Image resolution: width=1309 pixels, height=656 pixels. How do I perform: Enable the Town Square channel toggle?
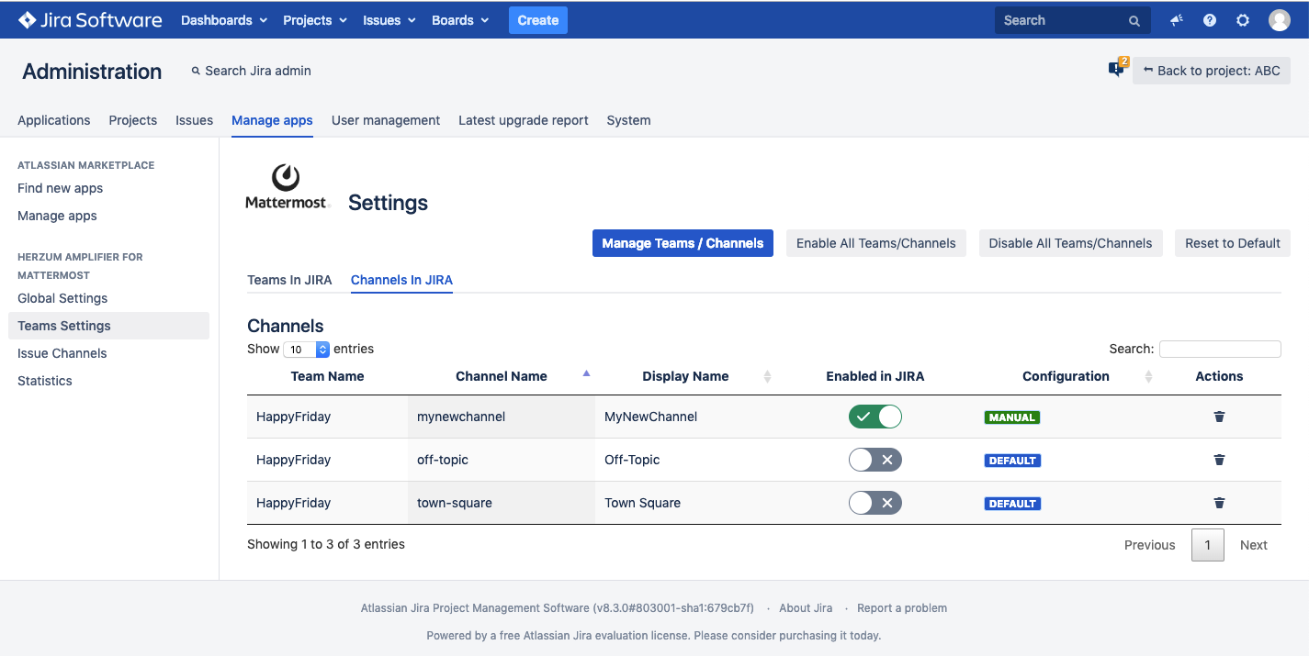[x=875, y=503]
